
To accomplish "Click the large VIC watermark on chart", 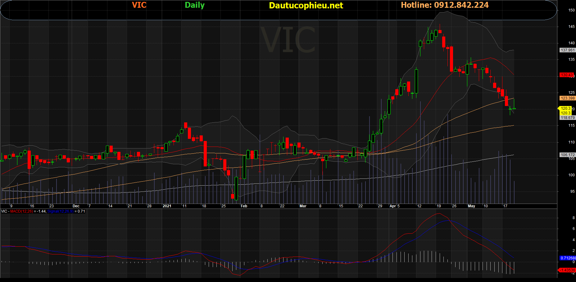I will pyautogui.click(x=288, y=40).
